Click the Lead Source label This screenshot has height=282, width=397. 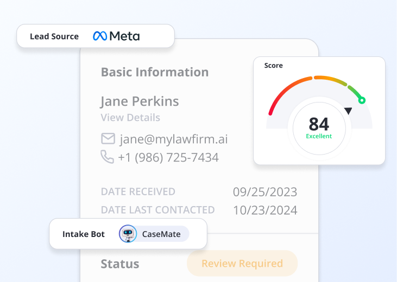(x=54, y=36)
